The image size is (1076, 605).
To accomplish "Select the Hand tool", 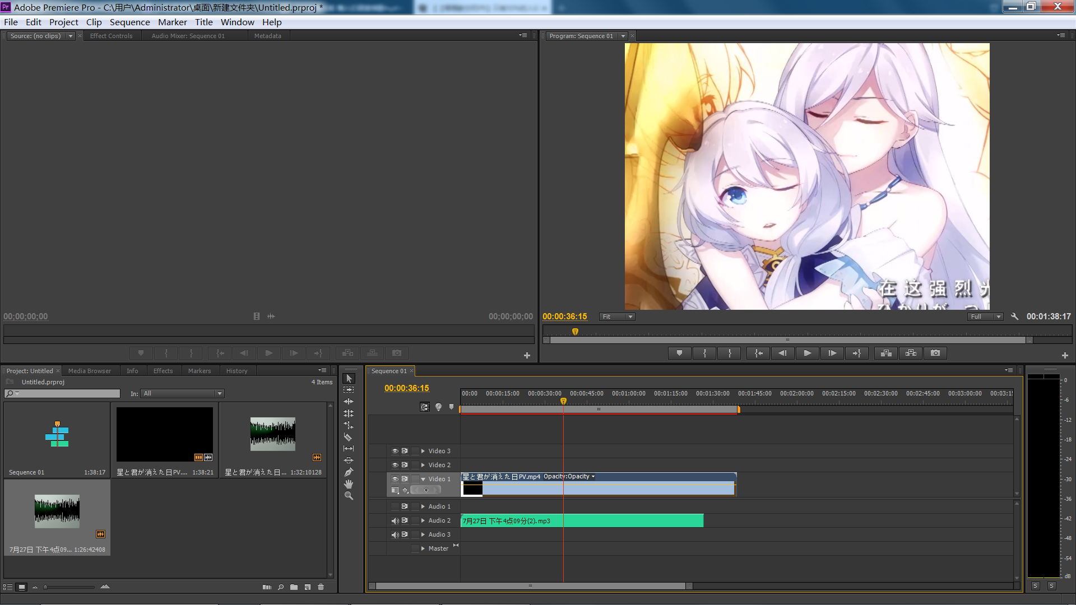I will [349, 484].
